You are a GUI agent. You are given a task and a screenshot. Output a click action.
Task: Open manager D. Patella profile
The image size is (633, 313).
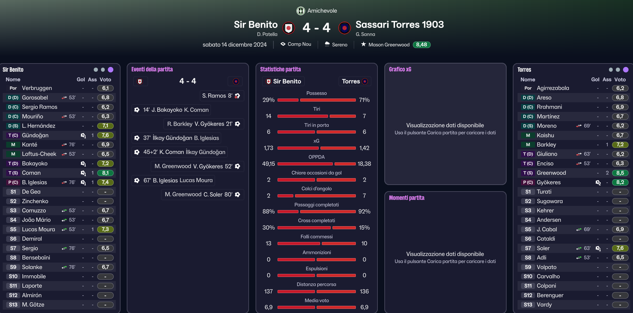pyautogui.click(x=267, y=34)
